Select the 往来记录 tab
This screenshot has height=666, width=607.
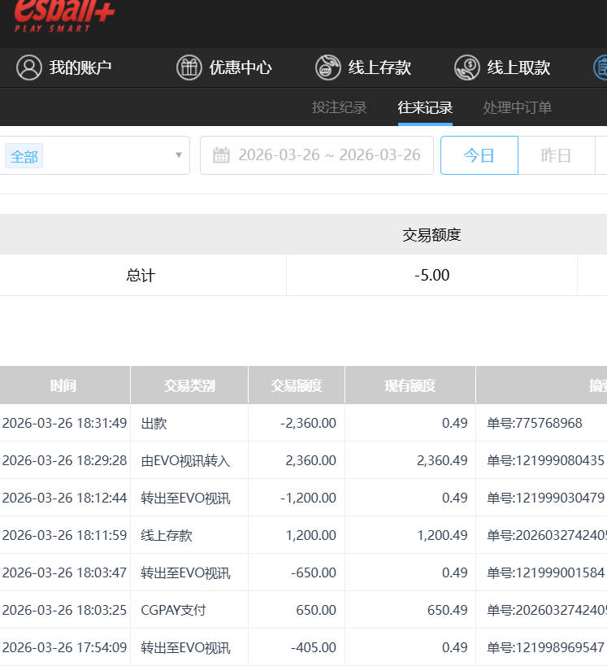click(425, 107)
